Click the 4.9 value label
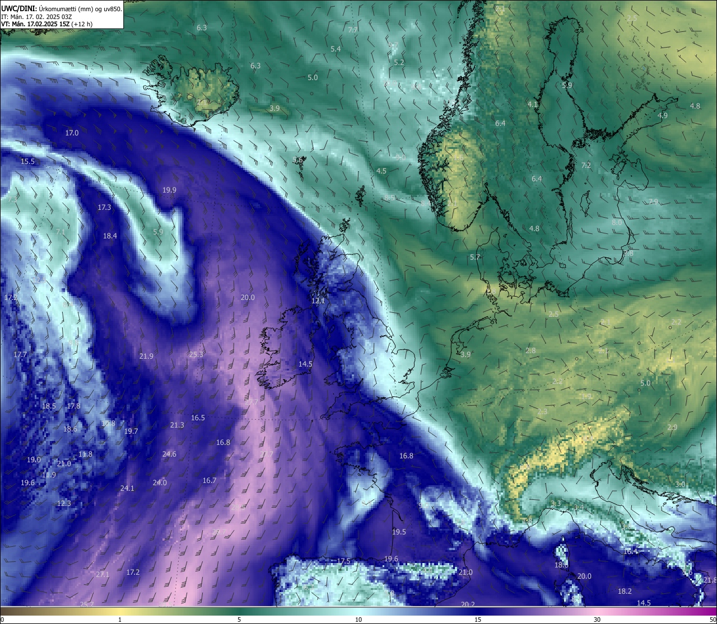This screenshot has width=717, height=624. click(x=663, y=115)
